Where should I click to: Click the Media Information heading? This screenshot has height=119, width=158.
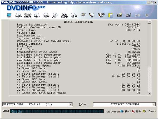(78, 22)
